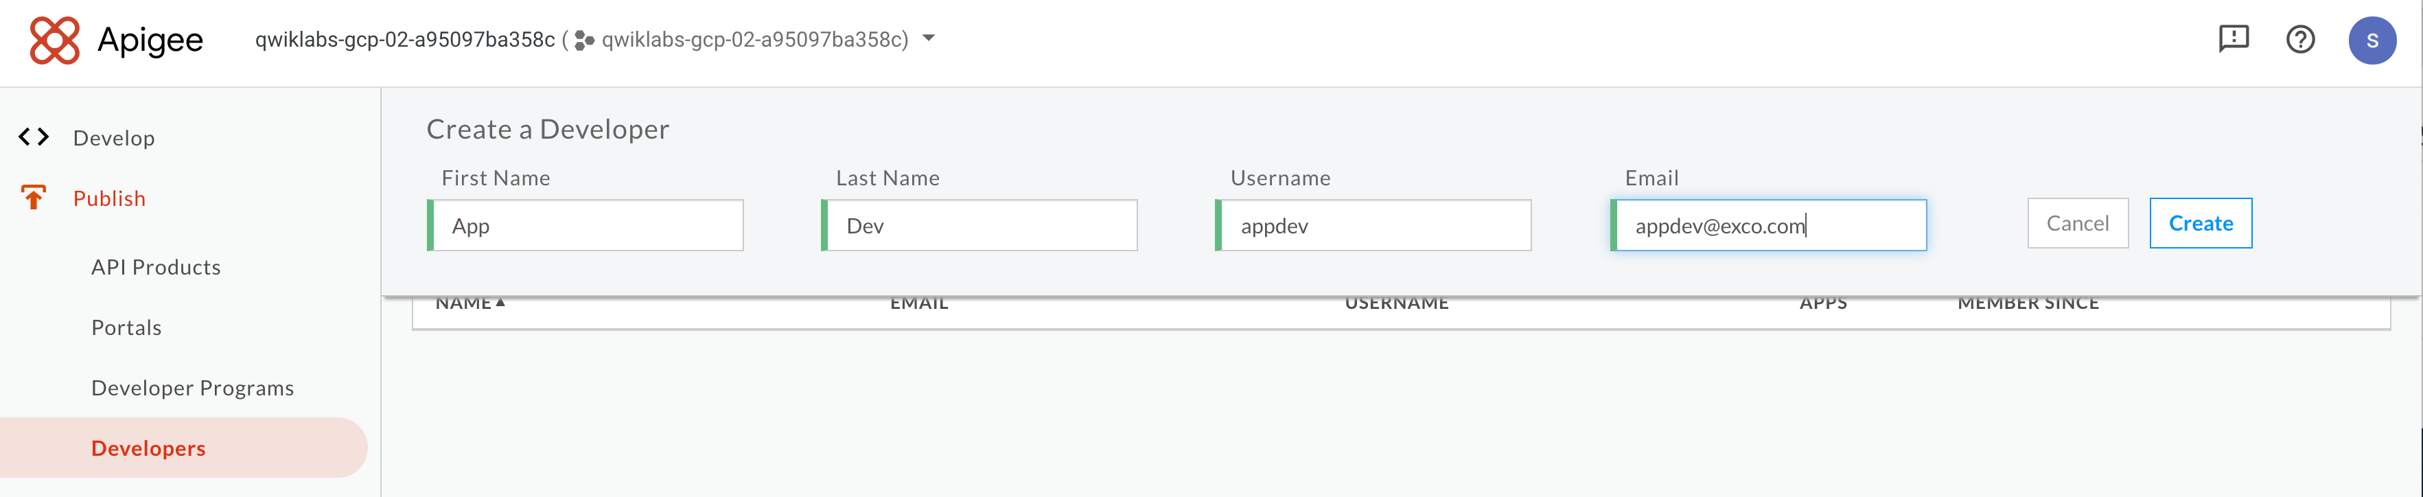
Task: Go to Developer Programs
Action: click(x=193, y=388)
